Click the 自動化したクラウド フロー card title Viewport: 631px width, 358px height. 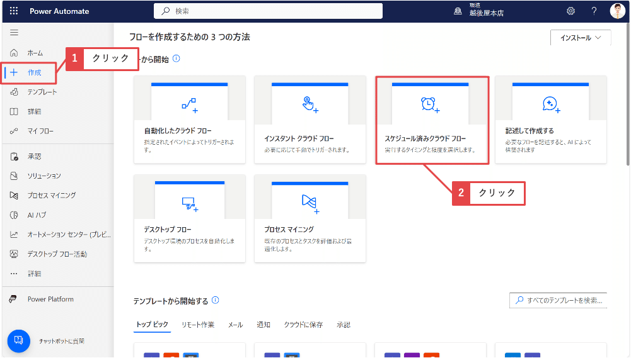[x=178, y=131]
